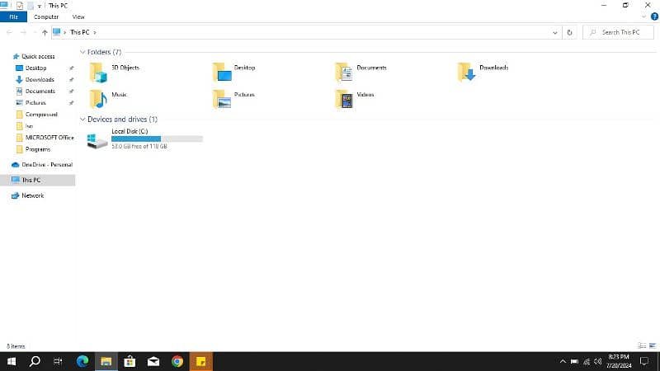Open the 3D Objects folder

tap(99, 73)
